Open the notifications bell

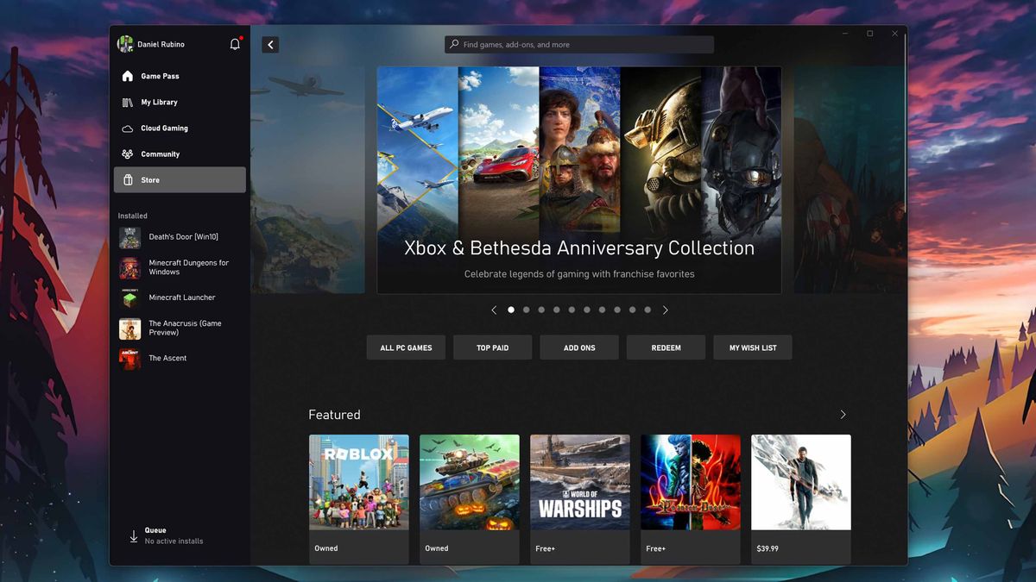234,43
